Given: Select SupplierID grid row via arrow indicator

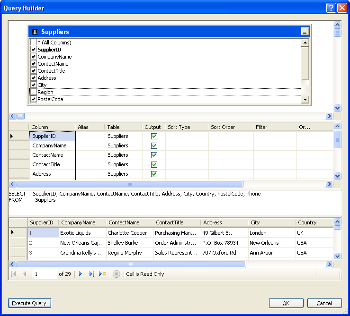Looking at the screenshot, I should (x=19, y=136).
